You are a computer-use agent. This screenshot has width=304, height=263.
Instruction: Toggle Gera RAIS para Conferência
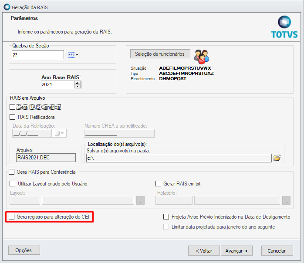12,172
